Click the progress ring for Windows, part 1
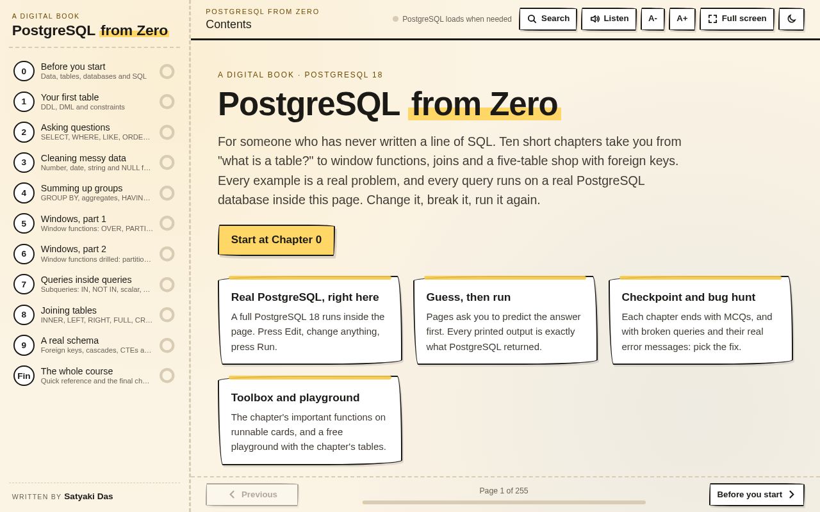The height and width of the screenshot is (512, 820). [x=167, y=223]
